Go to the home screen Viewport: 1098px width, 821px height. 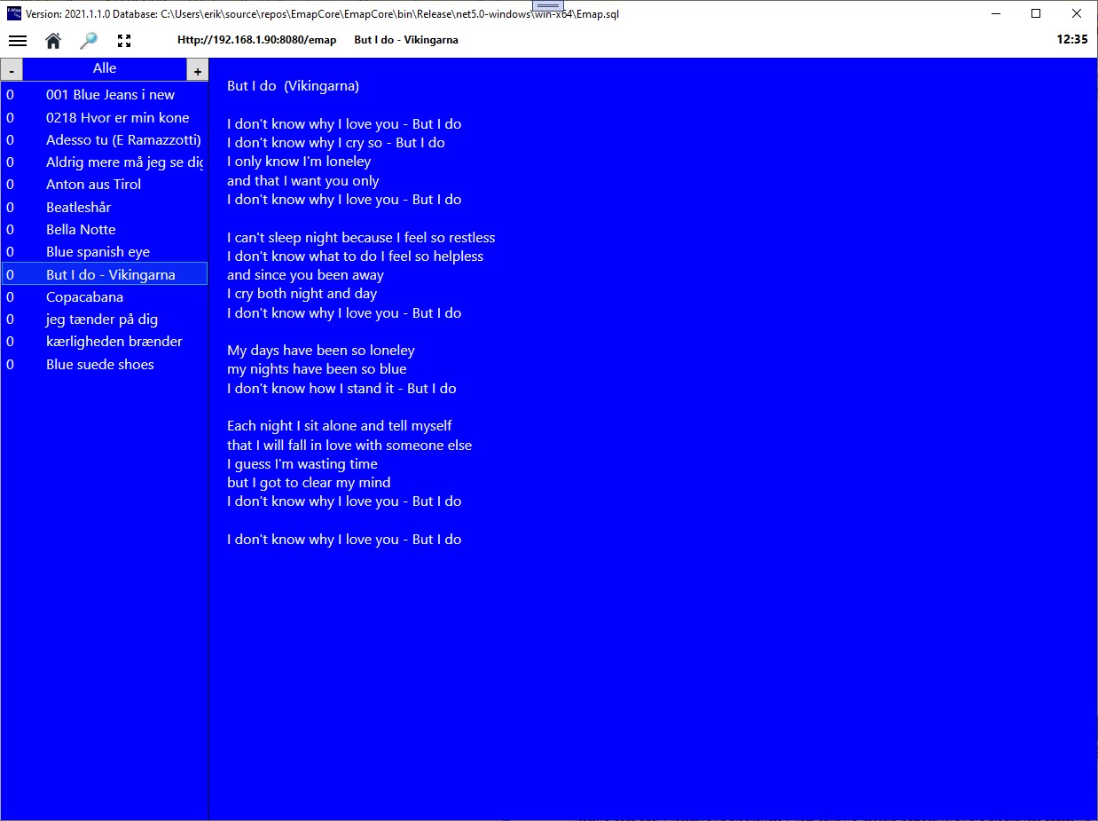pos(53,41)
